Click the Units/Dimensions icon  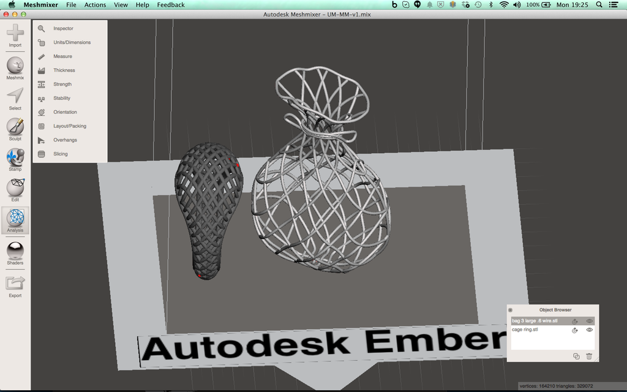(x=41, y=42)
